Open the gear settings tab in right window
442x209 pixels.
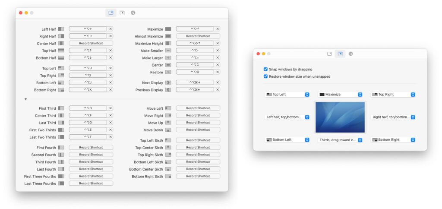coord(351,54)
